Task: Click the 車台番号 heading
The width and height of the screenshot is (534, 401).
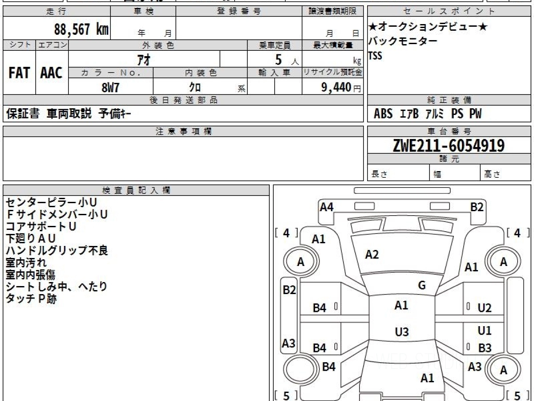Action: click(x=449, y=131)
